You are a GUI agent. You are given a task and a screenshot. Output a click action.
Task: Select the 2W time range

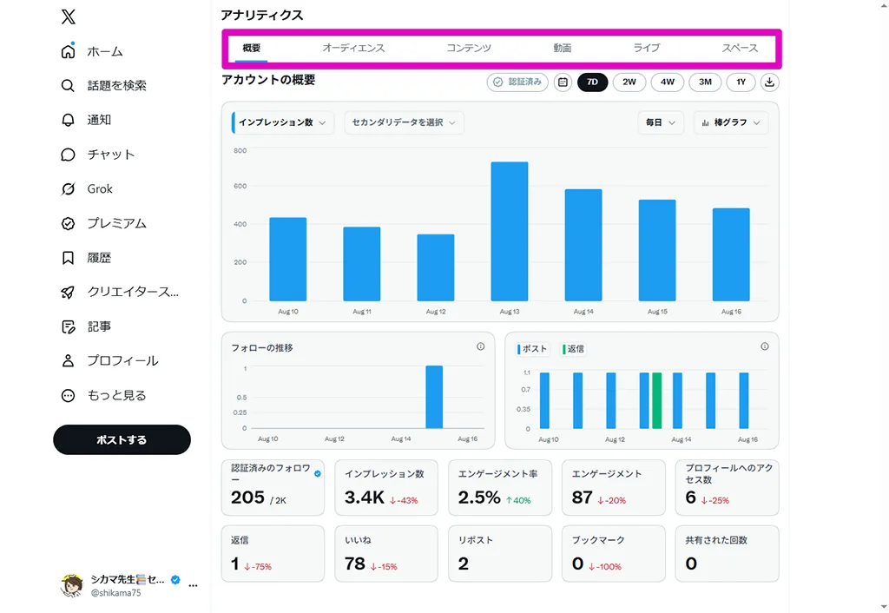[629, 82]
